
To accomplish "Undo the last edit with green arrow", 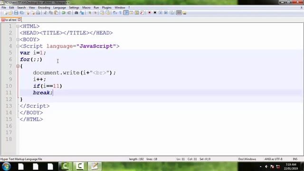I will point(63,13).
